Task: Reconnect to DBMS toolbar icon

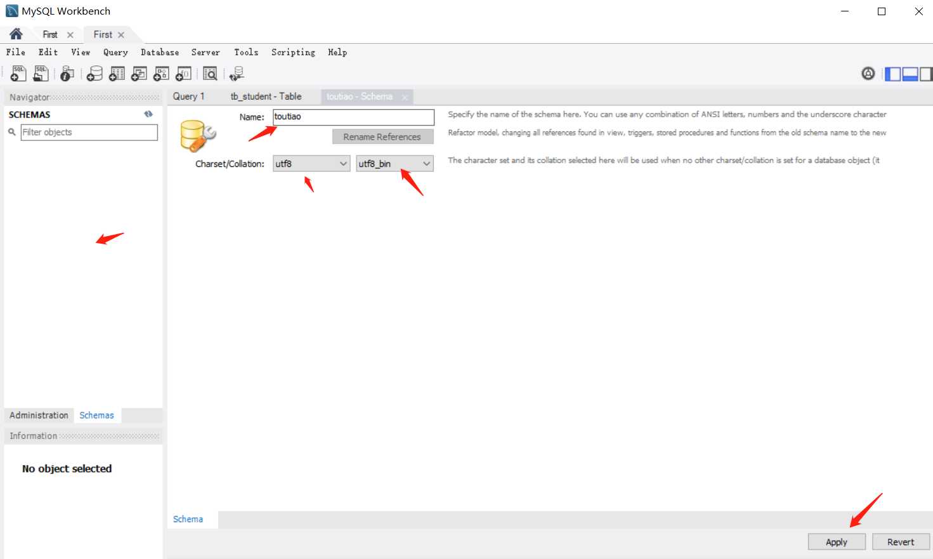Action: pyautogui.click(x=237, y=74)
